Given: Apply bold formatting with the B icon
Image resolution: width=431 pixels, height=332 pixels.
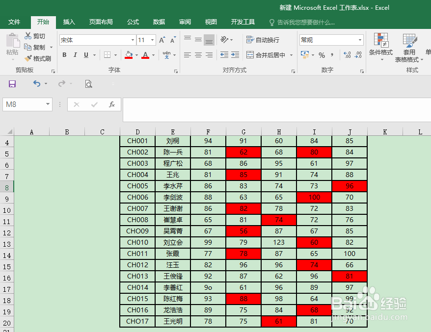Looking at the screenshot, I should pos(64,55).
